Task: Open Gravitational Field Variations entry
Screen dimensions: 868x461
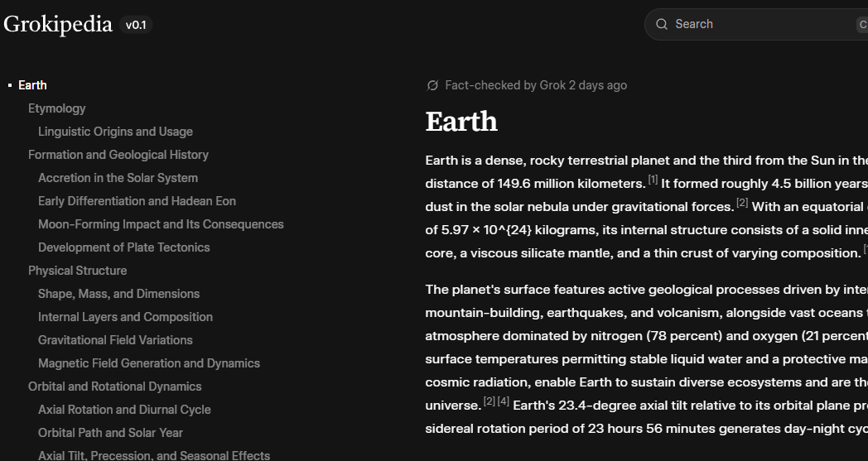Action: point(115,340)
